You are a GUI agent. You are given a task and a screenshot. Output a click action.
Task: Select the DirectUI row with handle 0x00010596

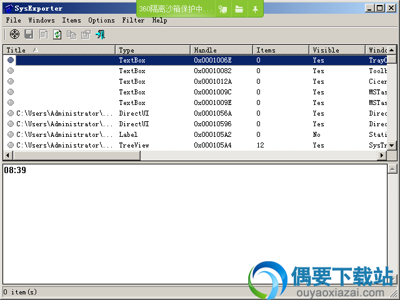pos(195,124)
